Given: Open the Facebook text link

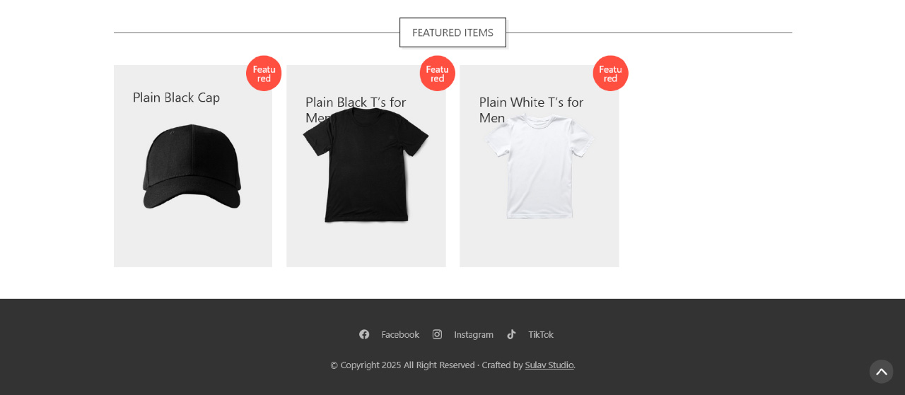Looking at the screenshot, I should click(400, 334).
